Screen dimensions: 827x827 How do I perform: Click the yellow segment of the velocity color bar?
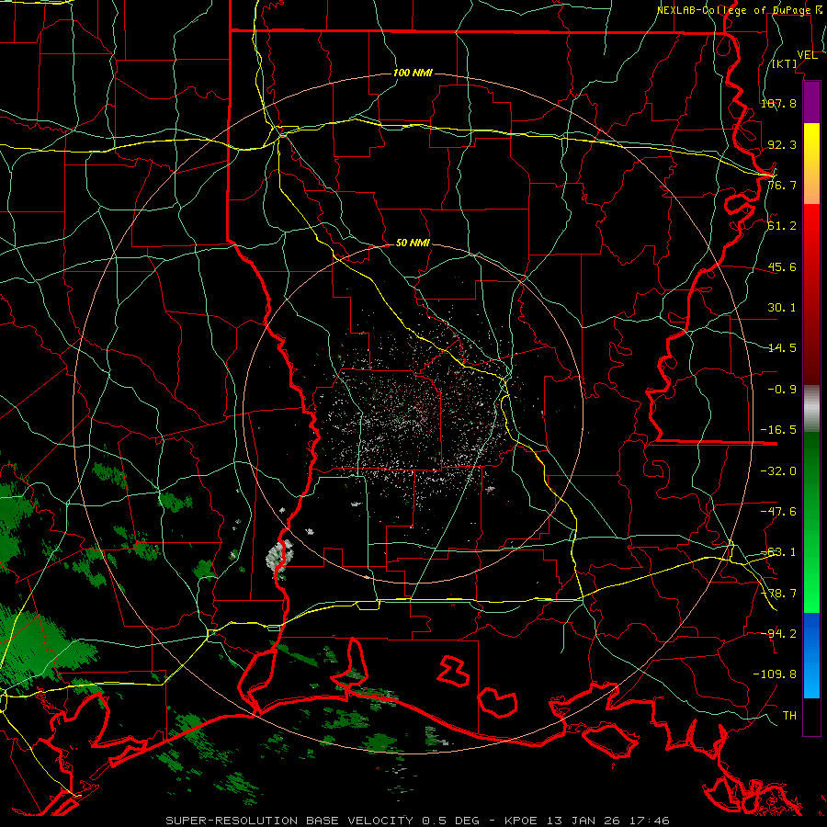[x=811, y=164]
